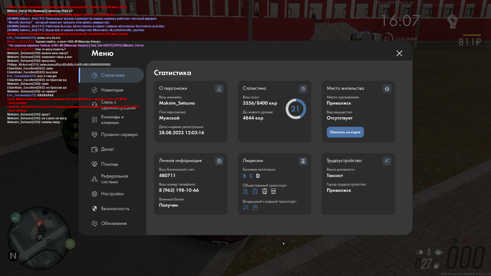Click the house icon in Место жительства card

[x=387, y=89]
